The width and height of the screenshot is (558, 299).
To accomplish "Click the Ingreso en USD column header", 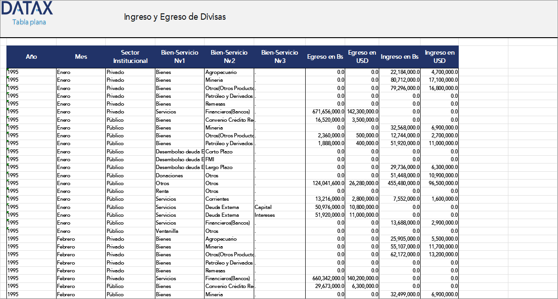I will pyautogui.click(x=439, y=56).
